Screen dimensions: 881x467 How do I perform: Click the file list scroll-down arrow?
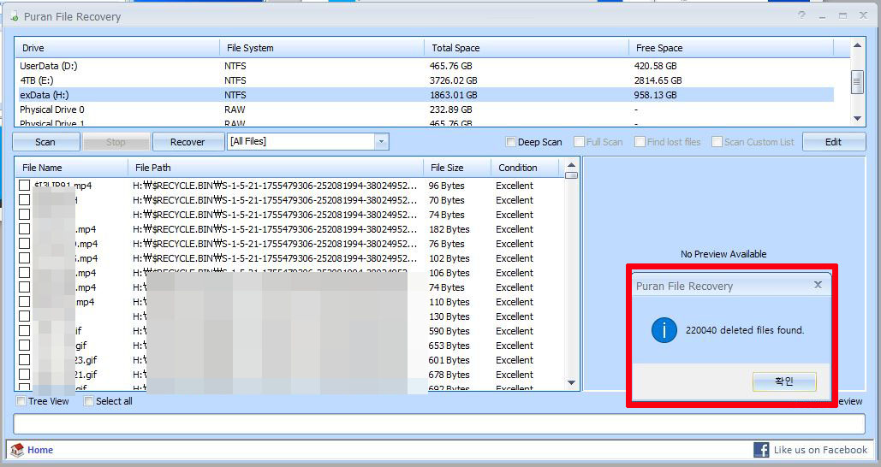(x=571, y=383)
